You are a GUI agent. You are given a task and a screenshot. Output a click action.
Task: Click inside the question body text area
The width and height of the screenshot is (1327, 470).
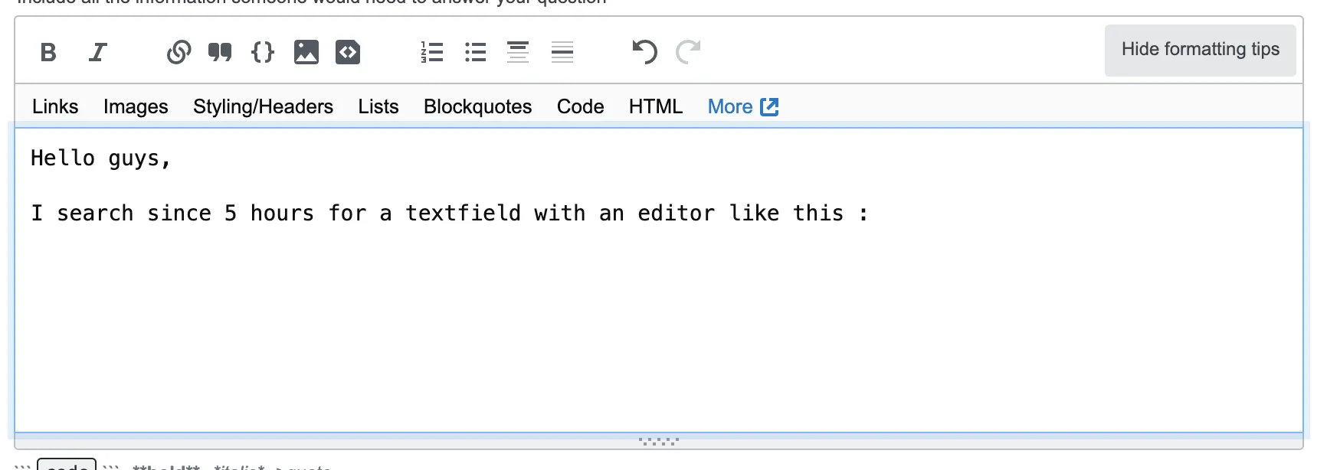pos(659,280)
